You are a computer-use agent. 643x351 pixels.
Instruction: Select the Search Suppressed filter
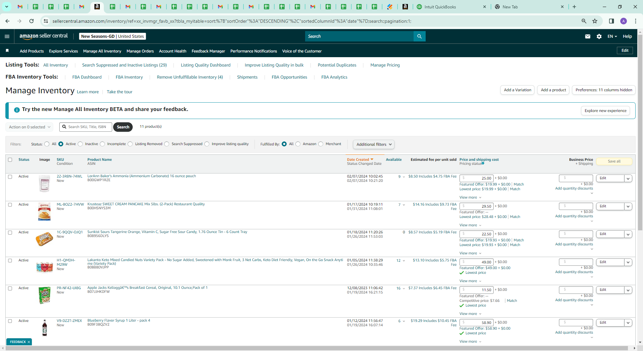[x=167, y=144]
